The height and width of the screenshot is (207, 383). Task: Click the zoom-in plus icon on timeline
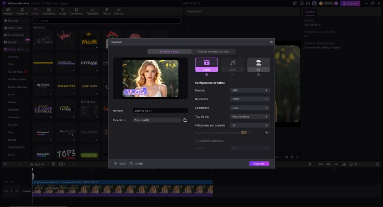click(378, 164)
